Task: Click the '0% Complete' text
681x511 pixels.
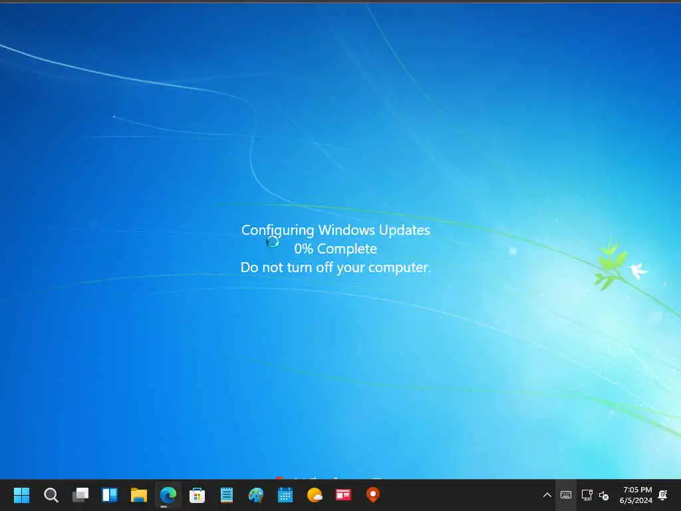Action: (336, 249)
